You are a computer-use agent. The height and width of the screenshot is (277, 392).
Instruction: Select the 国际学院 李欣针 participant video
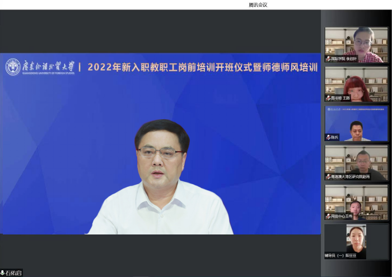(356, 44)
